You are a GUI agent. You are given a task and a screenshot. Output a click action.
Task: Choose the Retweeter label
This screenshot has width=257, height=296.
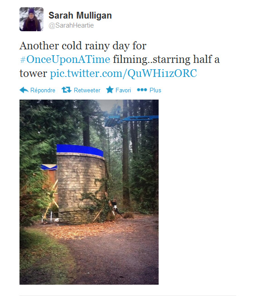point(87,90)
